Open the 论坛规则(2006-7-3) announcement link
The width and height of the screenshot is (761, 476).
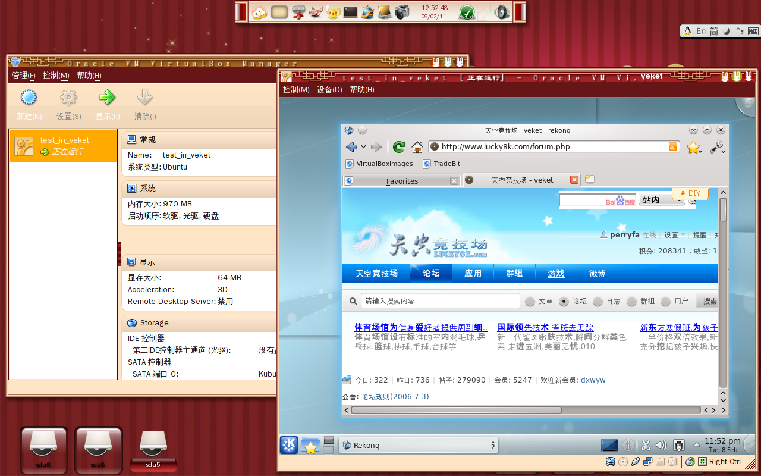pyautogui.click(x=395, y=397)
